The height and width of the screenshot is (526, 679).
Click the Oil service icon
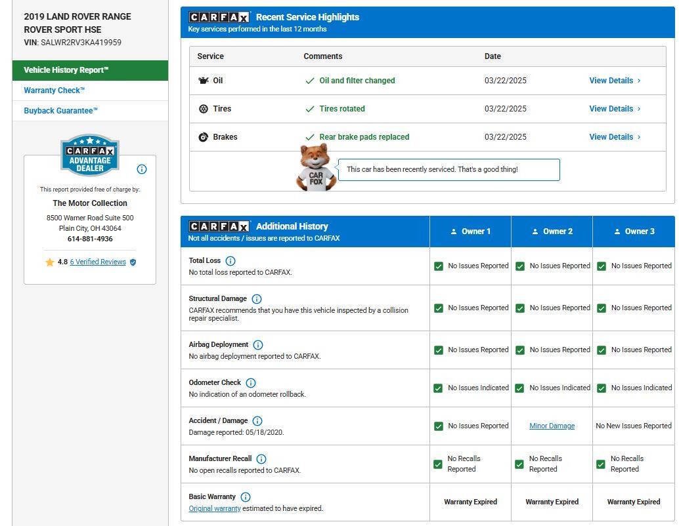pyautogui.click(x=203, y=81)
